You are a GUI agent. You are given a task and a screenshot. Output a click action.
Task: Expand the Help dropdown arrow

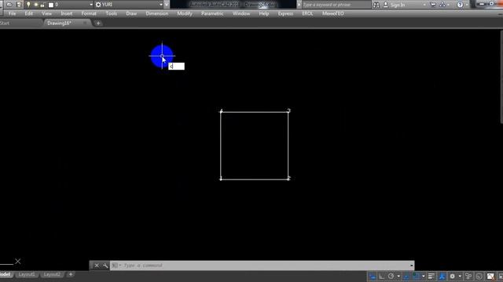[x=467, y=5]
